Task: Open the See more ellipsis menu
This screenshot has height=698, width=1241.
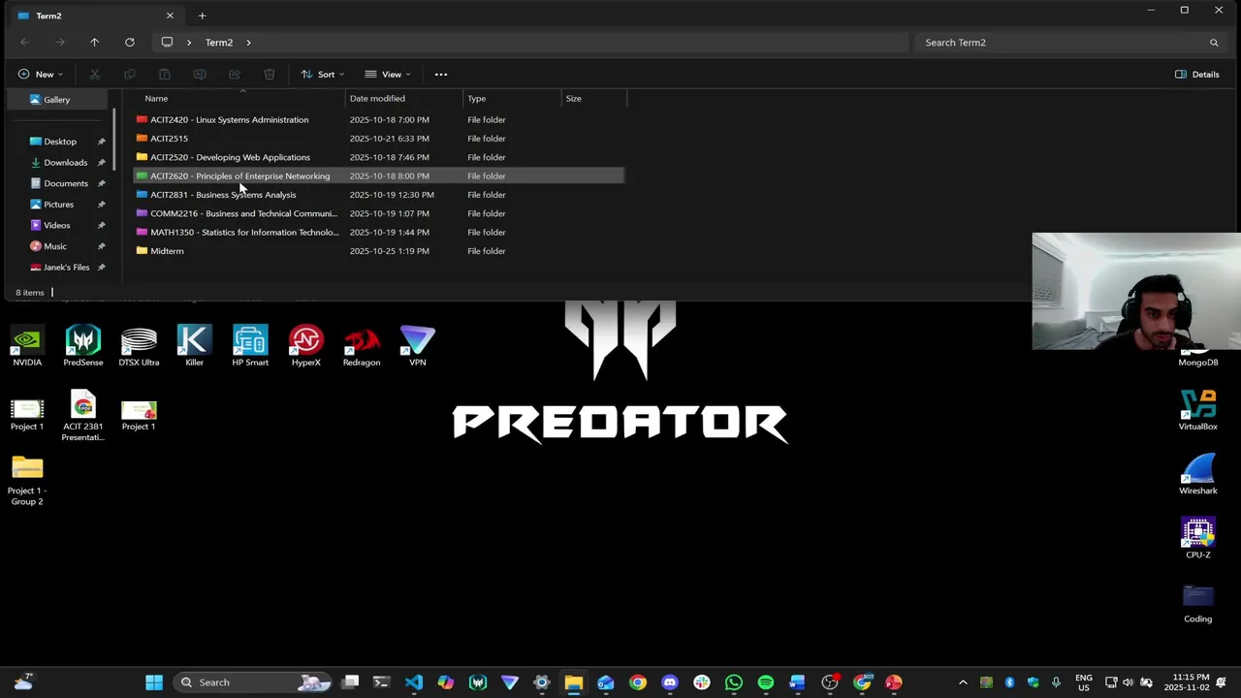Action: (441, 75)
